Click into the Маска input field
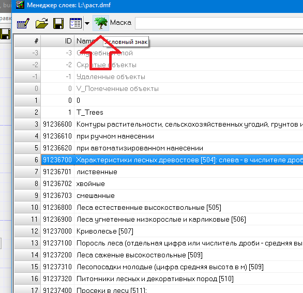The width and height of the screenshot is (303, 293). [x=219, y=23]
